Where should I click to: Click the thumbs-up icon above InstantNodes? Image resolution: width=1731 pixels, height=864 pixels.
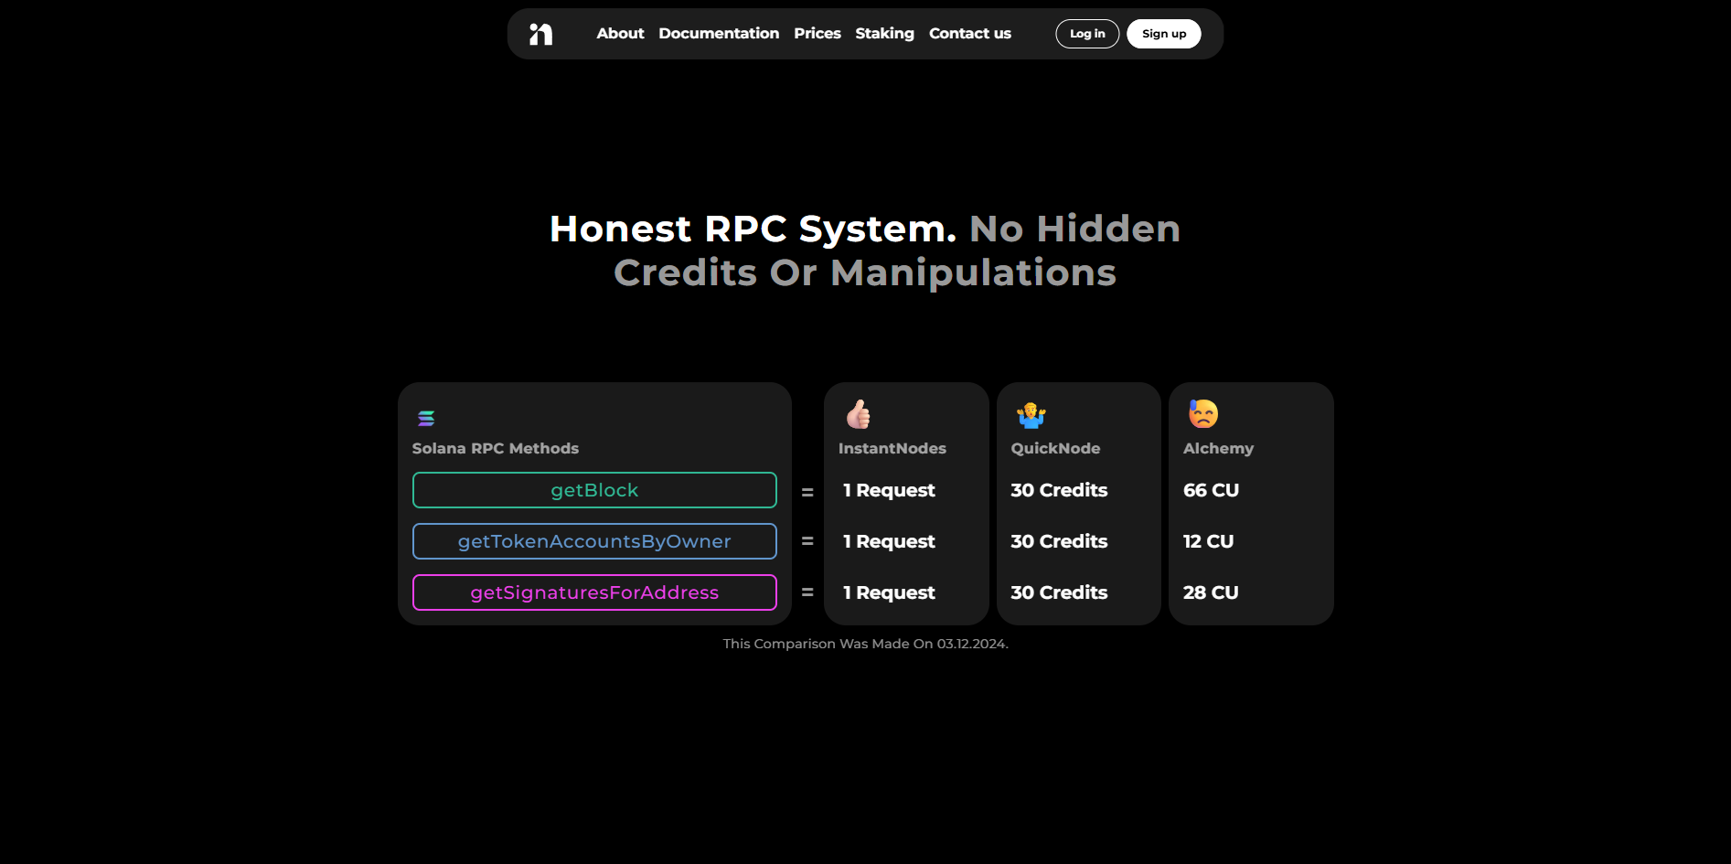(856, 413)
